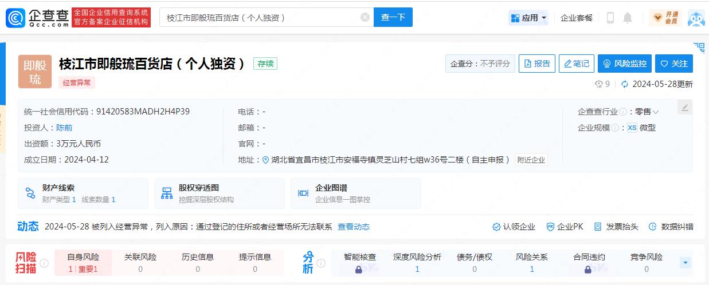The height and width of the screenshot is (285, 709).
Task: Open 风险关系 item
Action: 532,263
